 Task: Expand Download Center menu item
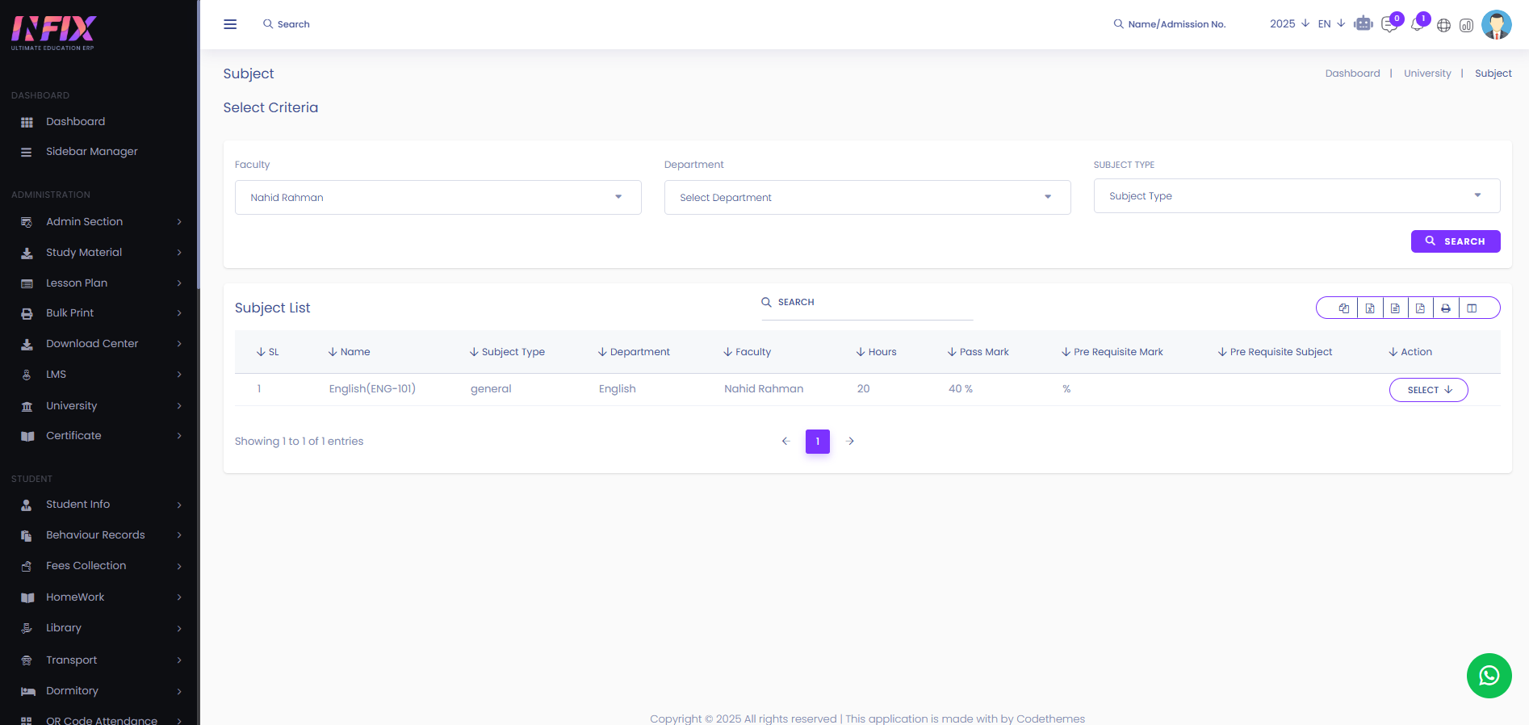tap(100, 344)
